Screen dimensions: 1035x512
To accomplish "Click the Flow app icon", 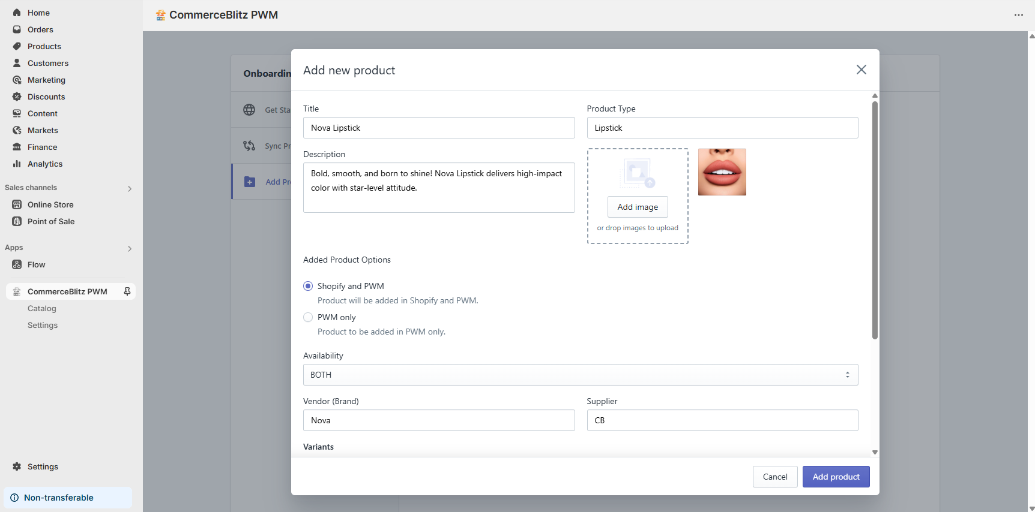I will pyautogui.click(x=17, y=264).
